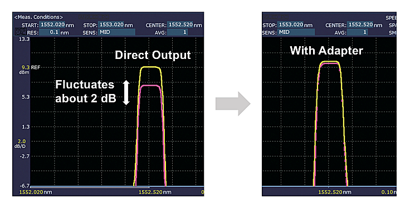Click the With Adapter annotation label
Image resolution: width=410 pixels, height=208 pixels.
(x=326, y=51)
